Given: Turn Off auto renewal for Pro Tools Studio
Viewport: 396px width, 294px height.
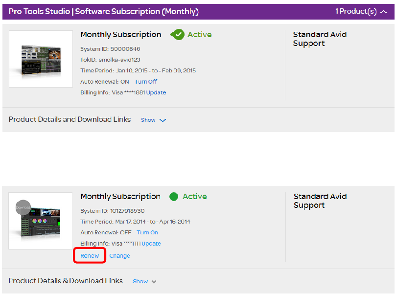Looking at the screenshot, I should [146, 82].
